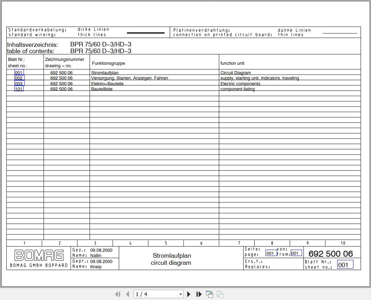Image resolution: width=371 pixels, height=300 pixels.
Task: Click the from 001 box beside von
Action: click(x=296, y=253)
